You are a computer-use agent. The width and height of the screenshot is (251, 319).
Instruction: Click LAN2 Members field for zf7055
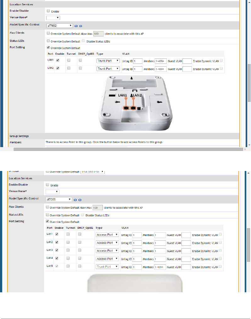160,243
